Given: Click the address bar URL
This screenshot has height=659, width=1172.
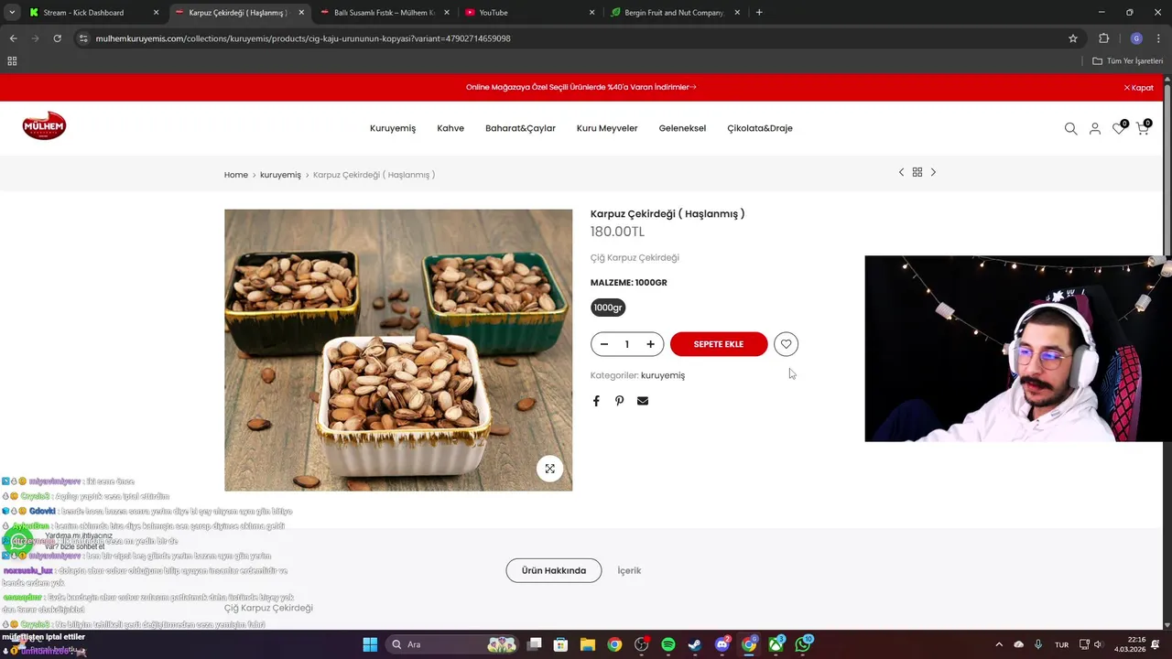Looking at the screenshot, I should coord(303,38).
